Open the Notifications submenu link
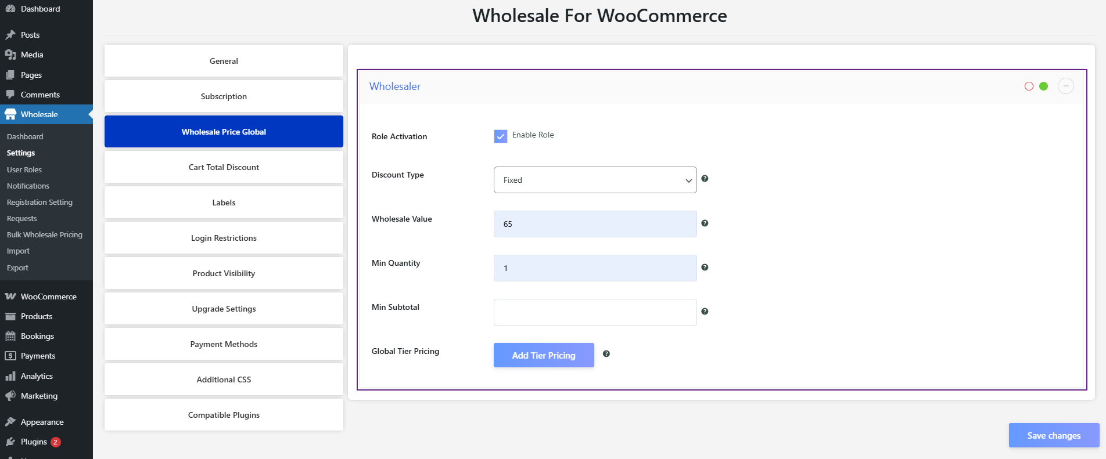The image size is (1106, 459). 28,186
